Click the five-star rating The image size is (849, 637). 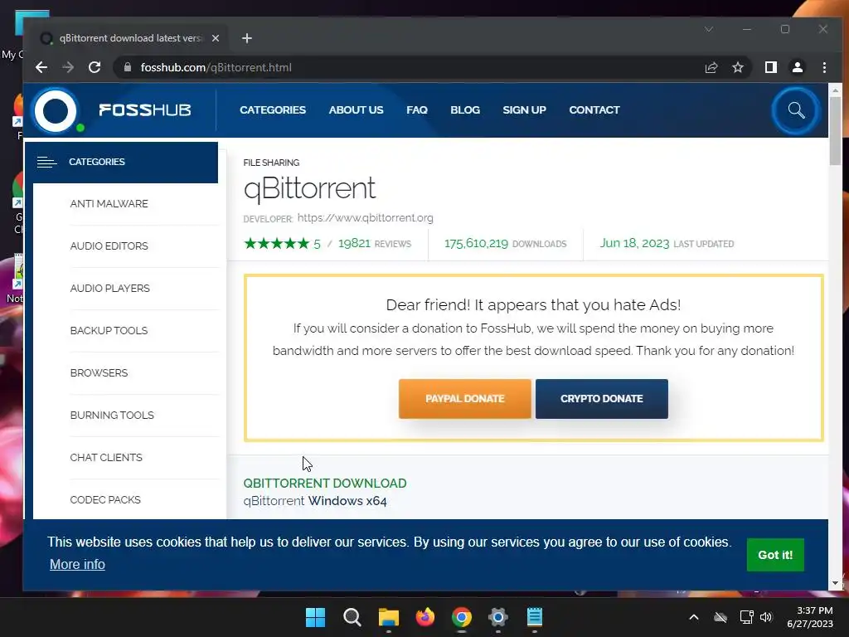(277, 244)
